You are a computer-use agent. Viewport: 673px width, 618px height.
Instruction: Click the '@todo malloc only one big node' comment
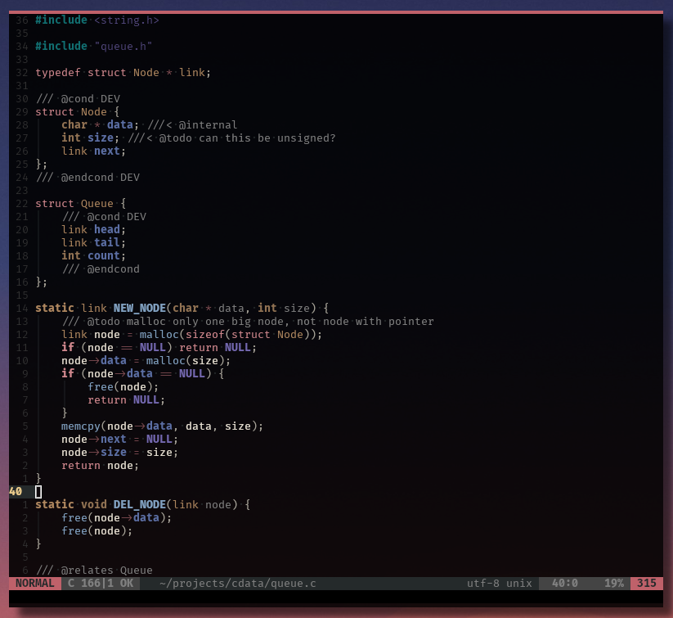tap(248, 322)
